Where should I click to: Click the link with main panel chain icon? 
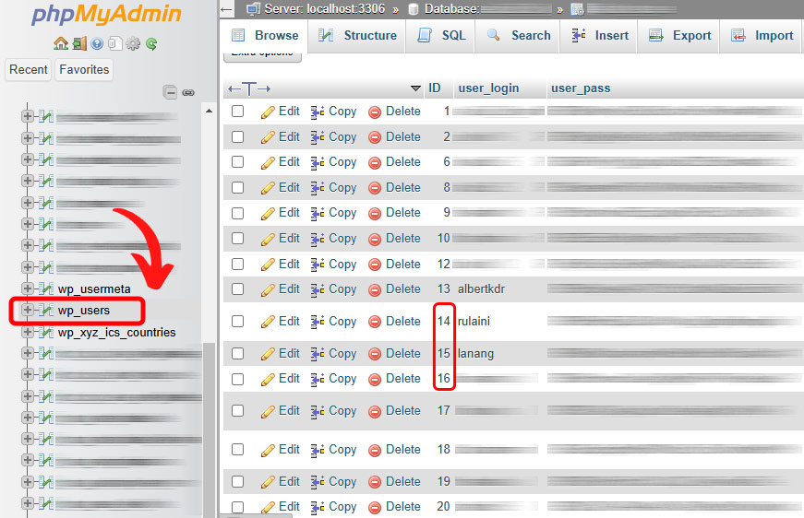click(188, 92)
